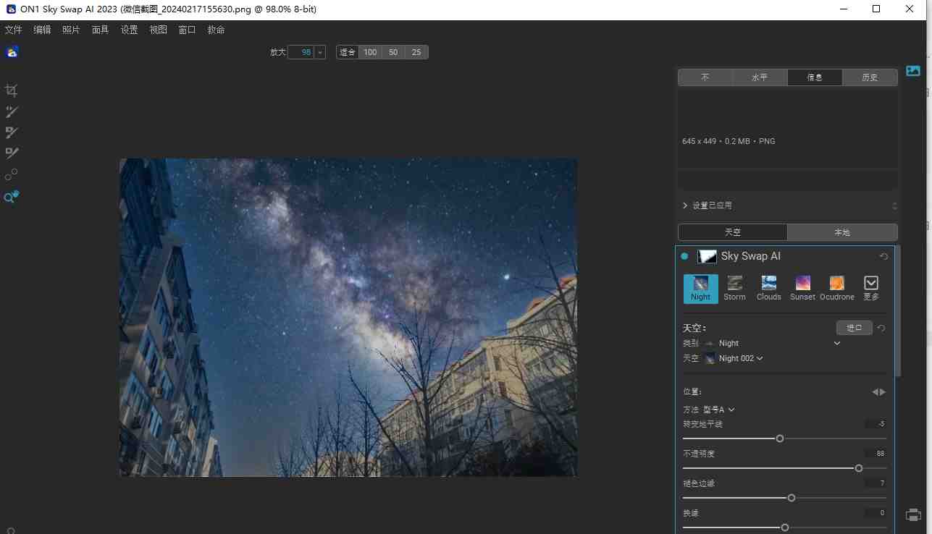Switch to the 历史 tab
This screenshot has width=932, height=534.
(870, 77)
